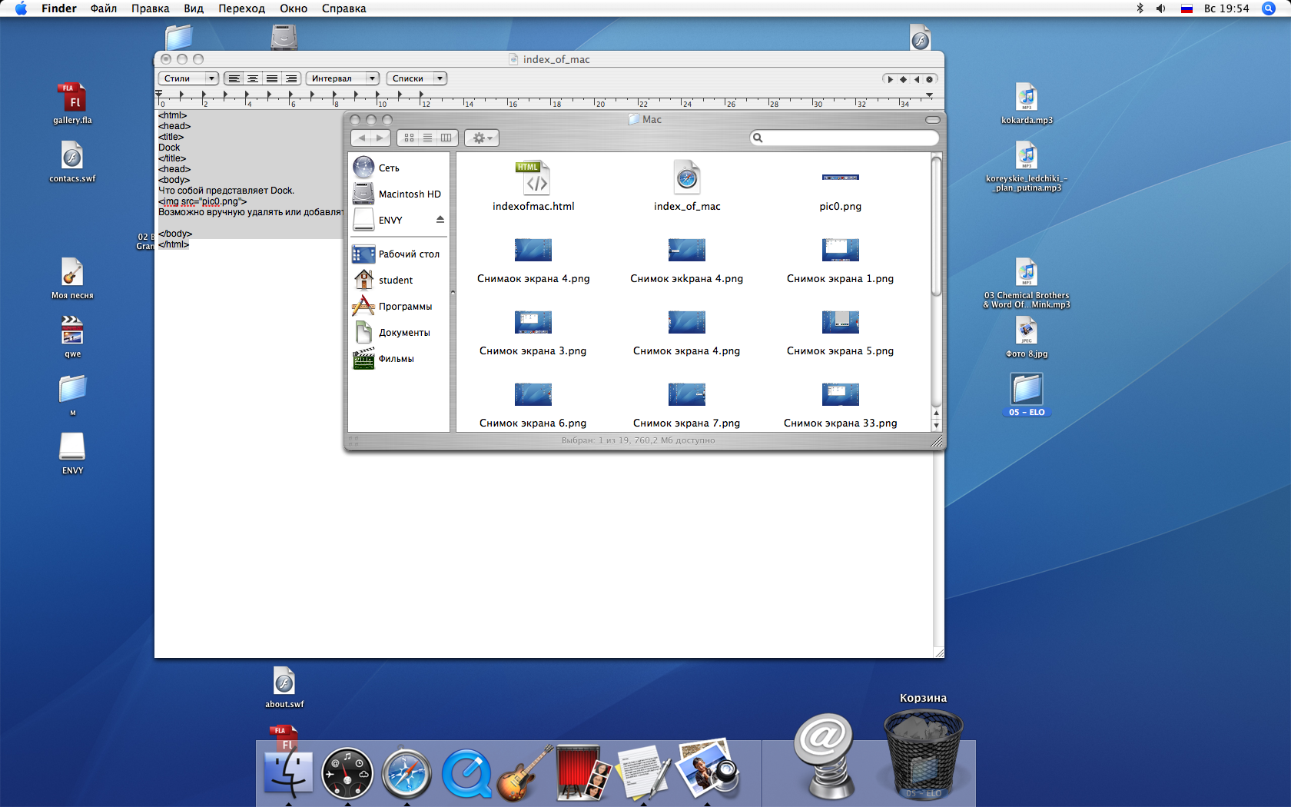This screenshot has height=807, width=1291.
Task: Justify text in TextEdit
Action: pyautogui.click(x=272, y=78)
